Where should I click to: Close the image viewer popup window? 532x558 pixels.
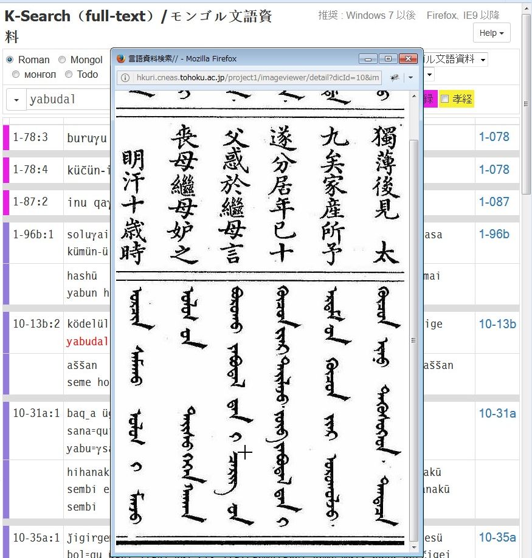tap(407, 58)
